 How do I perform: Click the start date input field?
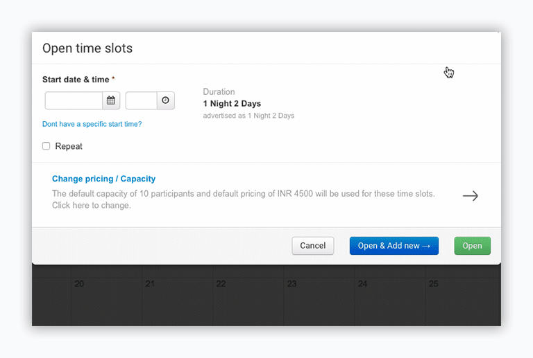74,100
